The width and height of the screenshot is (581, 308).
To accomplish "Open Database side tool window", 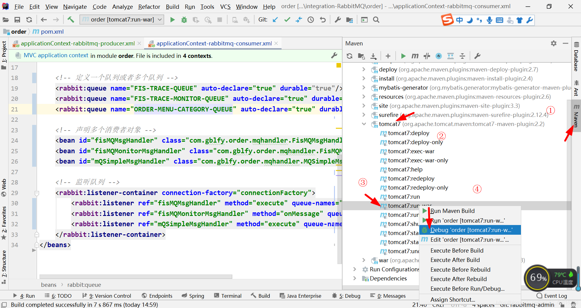I will point(576,57).
